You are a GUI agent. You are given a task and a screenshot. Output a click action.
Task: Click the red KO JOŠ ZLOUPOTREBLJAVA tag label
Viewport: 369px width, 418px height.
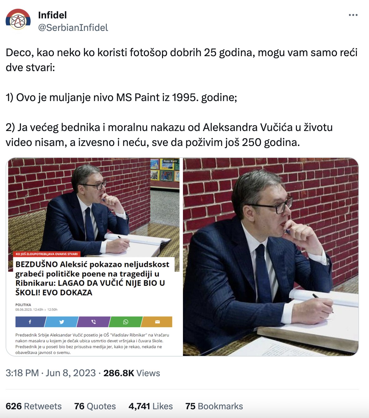click(47, 254)
